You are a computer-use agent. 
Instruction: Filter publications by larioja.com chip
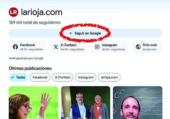pyautogui.click(x=109, y=77)
